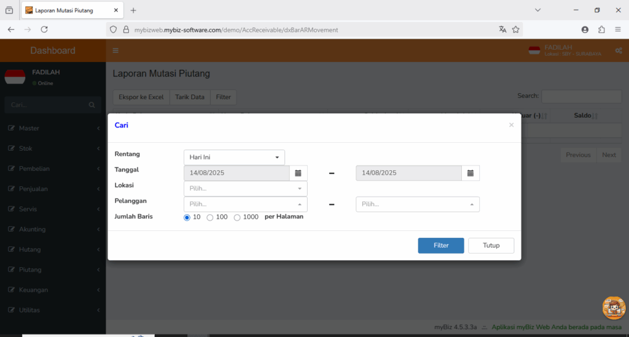Click the tracking protection shield icon
Viewport: 629px width, 337px height.
click(113, 29)
